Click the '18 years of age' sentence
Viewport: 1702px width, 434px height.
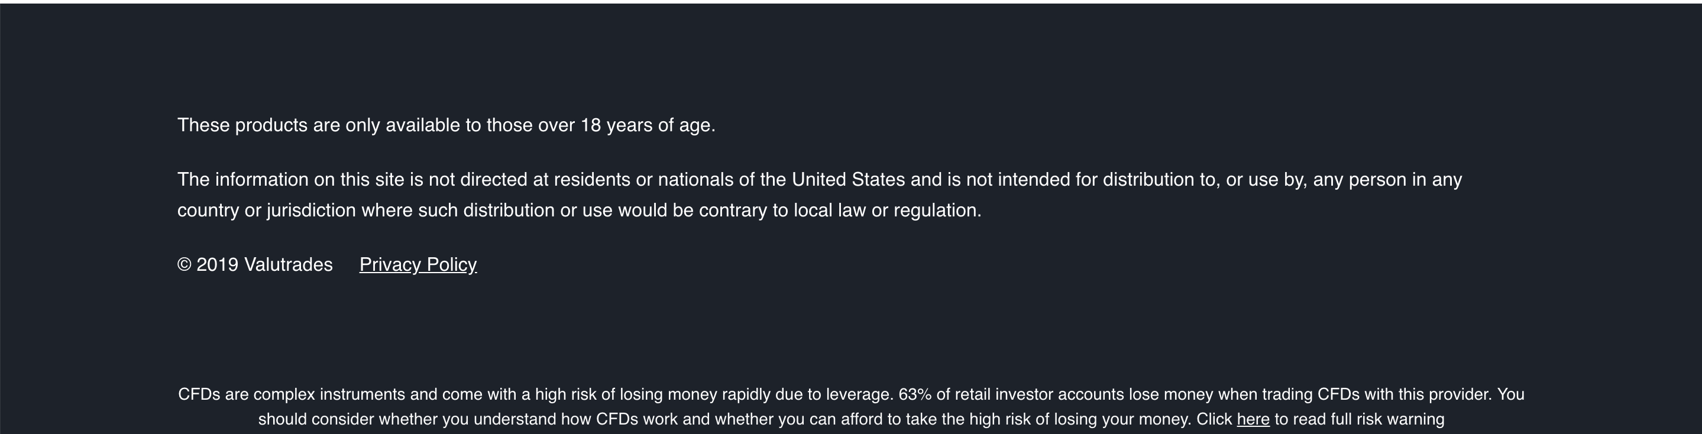446,125
